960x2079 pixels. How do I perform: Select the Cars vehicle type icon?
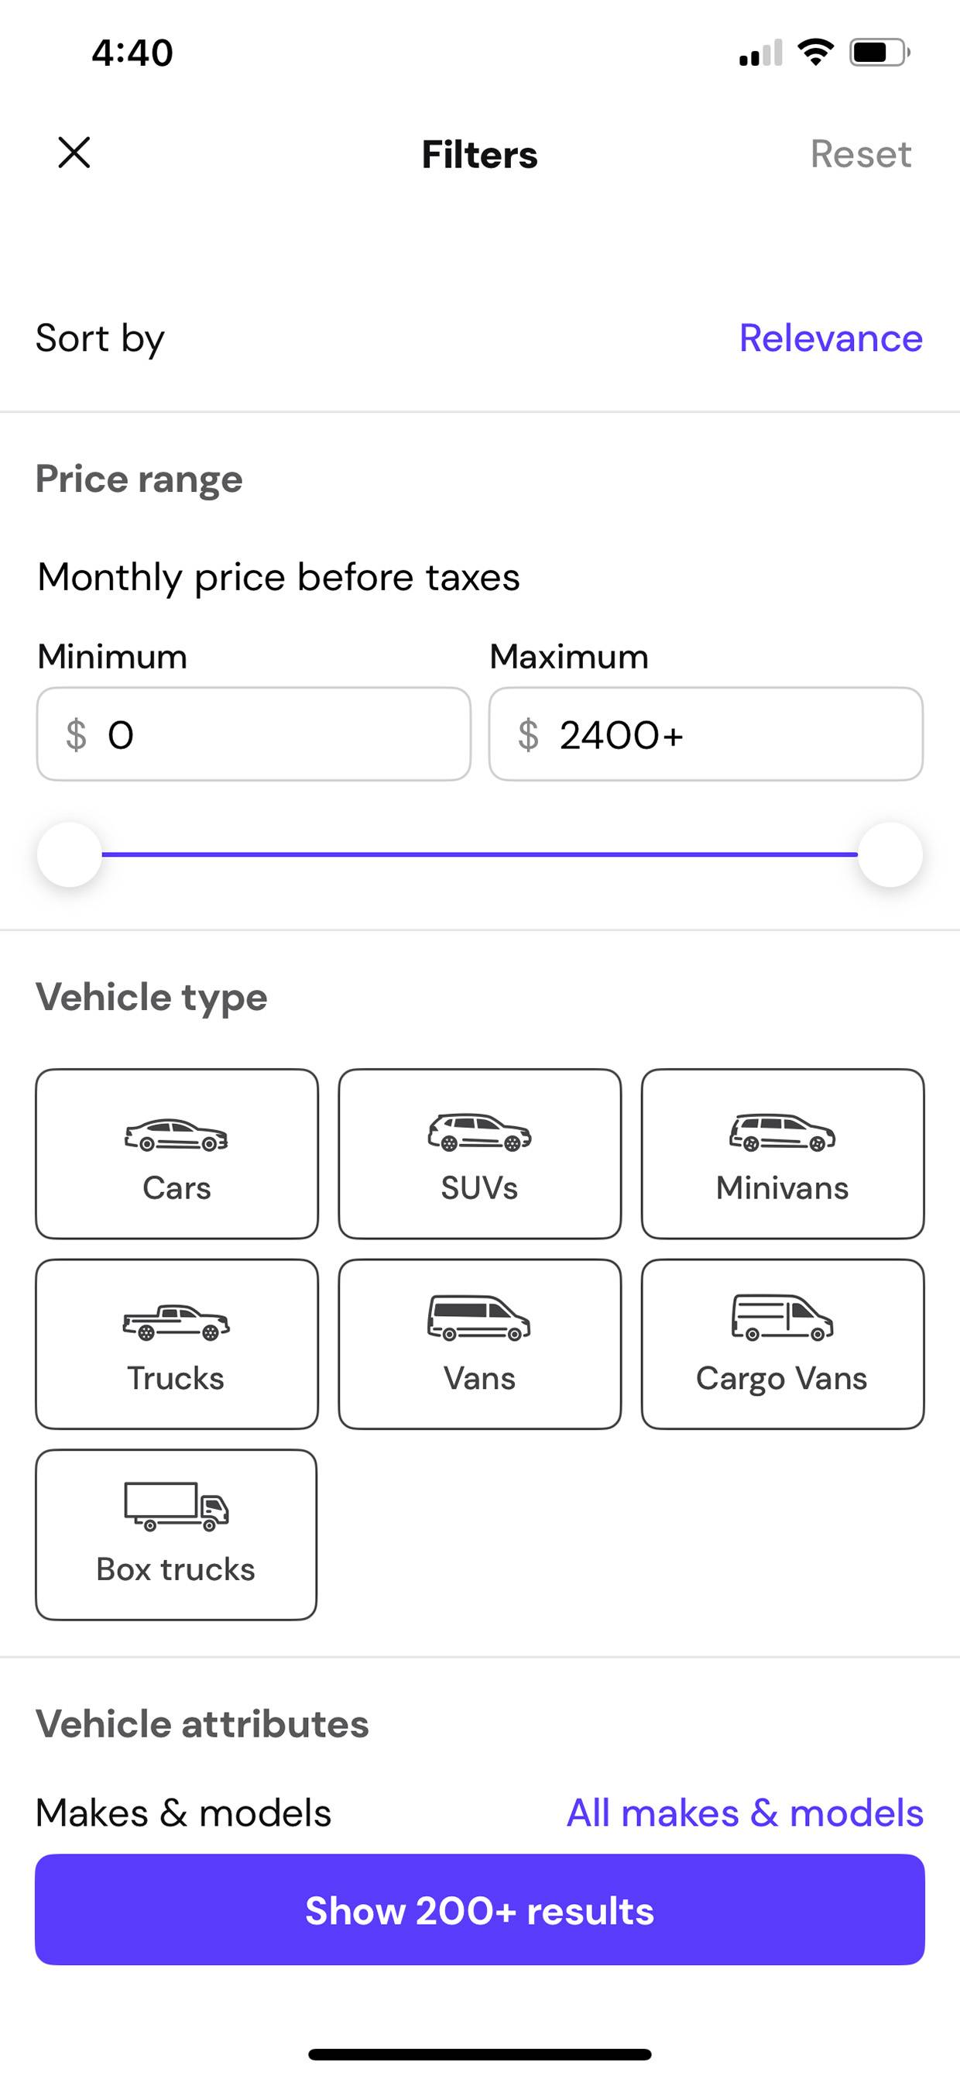[x=176, y=1134]
